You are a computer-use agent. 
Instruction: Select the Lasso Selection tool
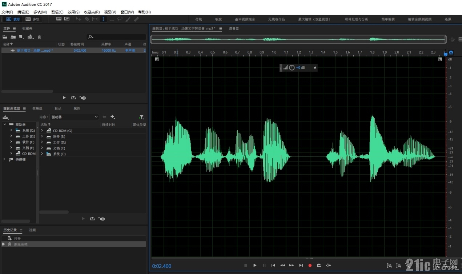tap(120, 19)
